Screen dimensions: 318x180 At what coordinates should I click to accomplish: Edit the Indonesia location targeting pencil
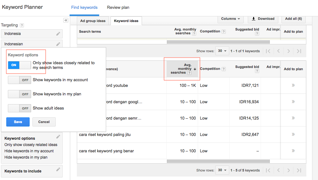click(x=58, y=34)
